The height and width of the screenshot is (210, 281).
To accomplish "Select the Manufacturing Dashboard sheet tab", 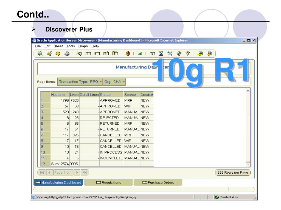I will click(x=58, y=182).
